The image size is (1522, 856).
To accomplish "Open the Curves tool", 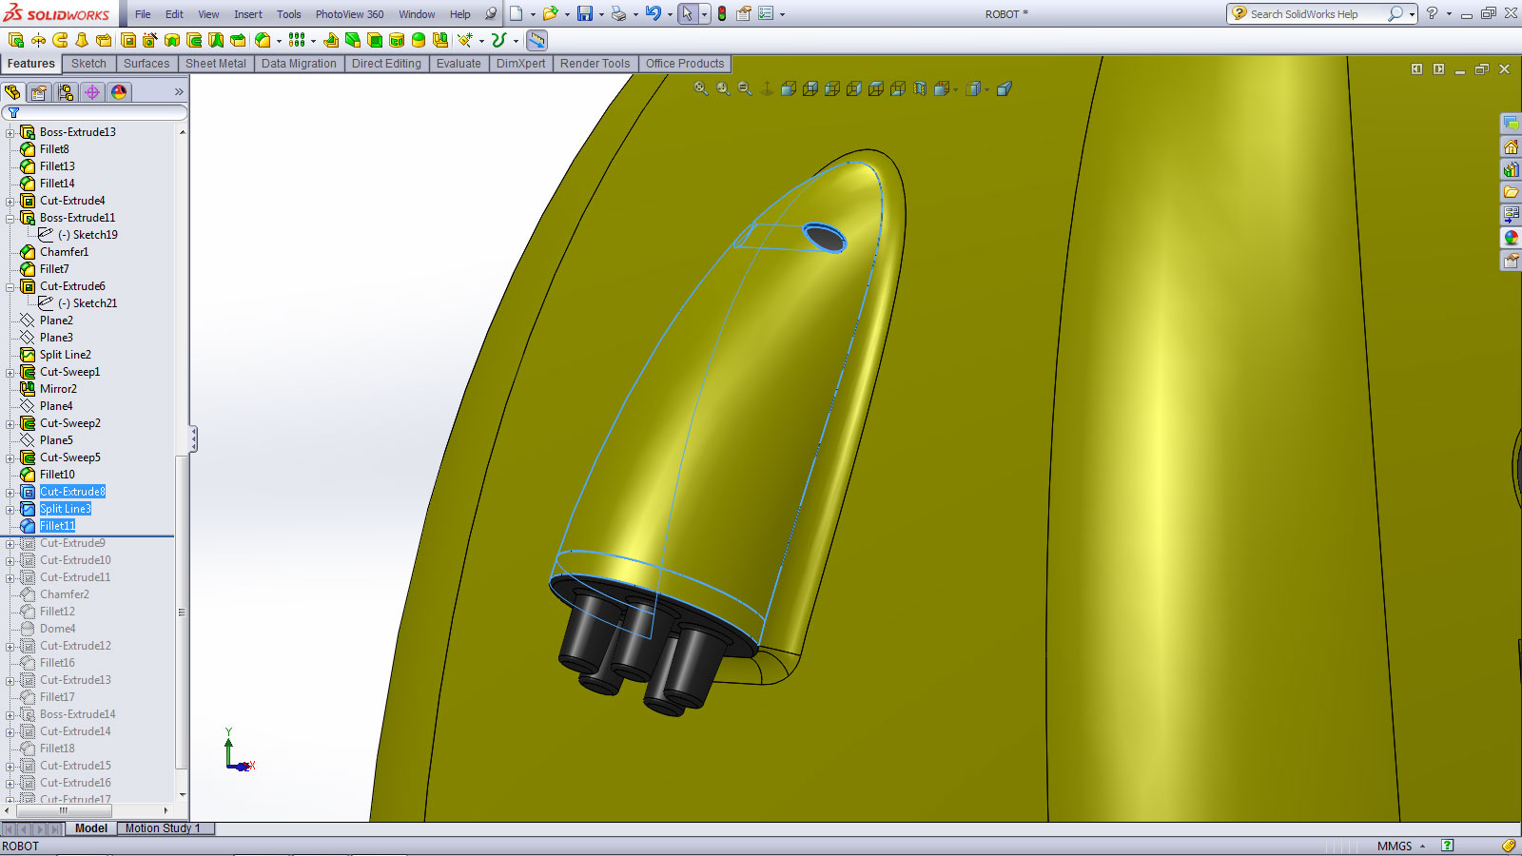I will (498, 40).
